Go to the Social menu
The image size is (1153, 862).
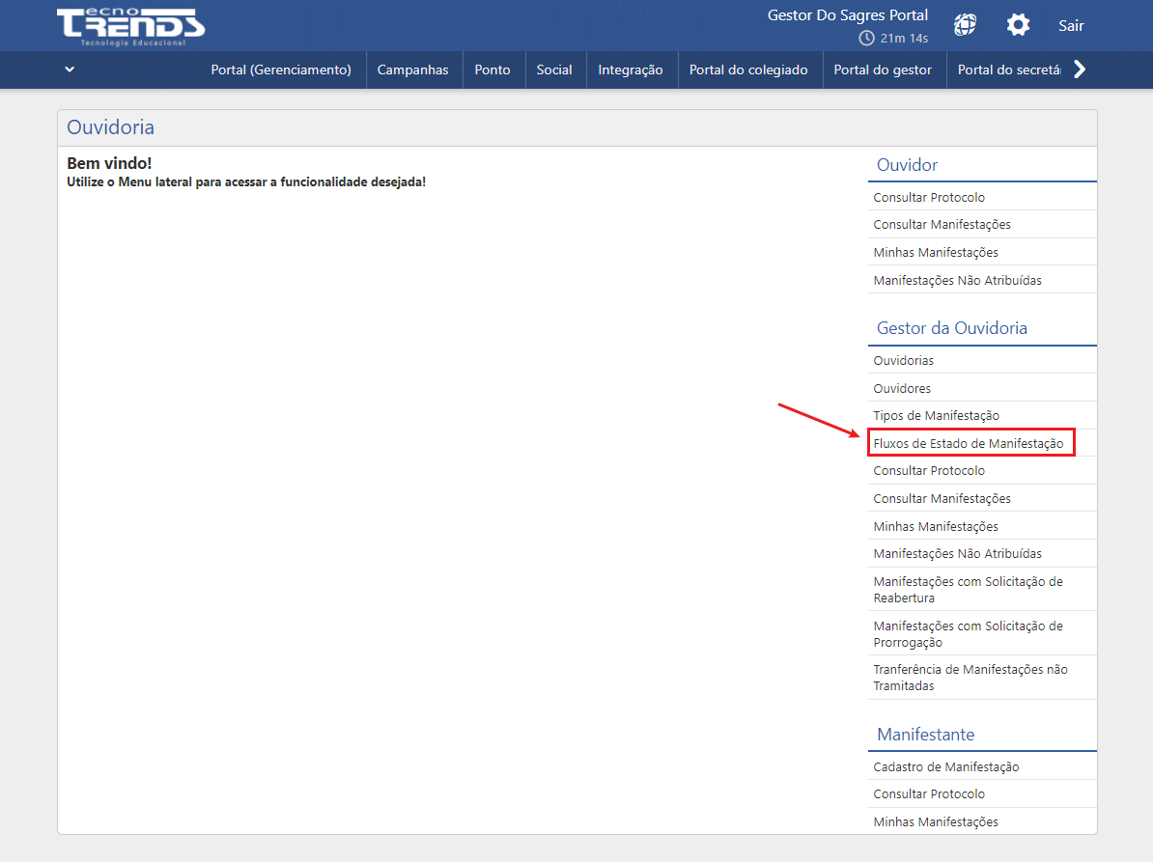(554, 70)
